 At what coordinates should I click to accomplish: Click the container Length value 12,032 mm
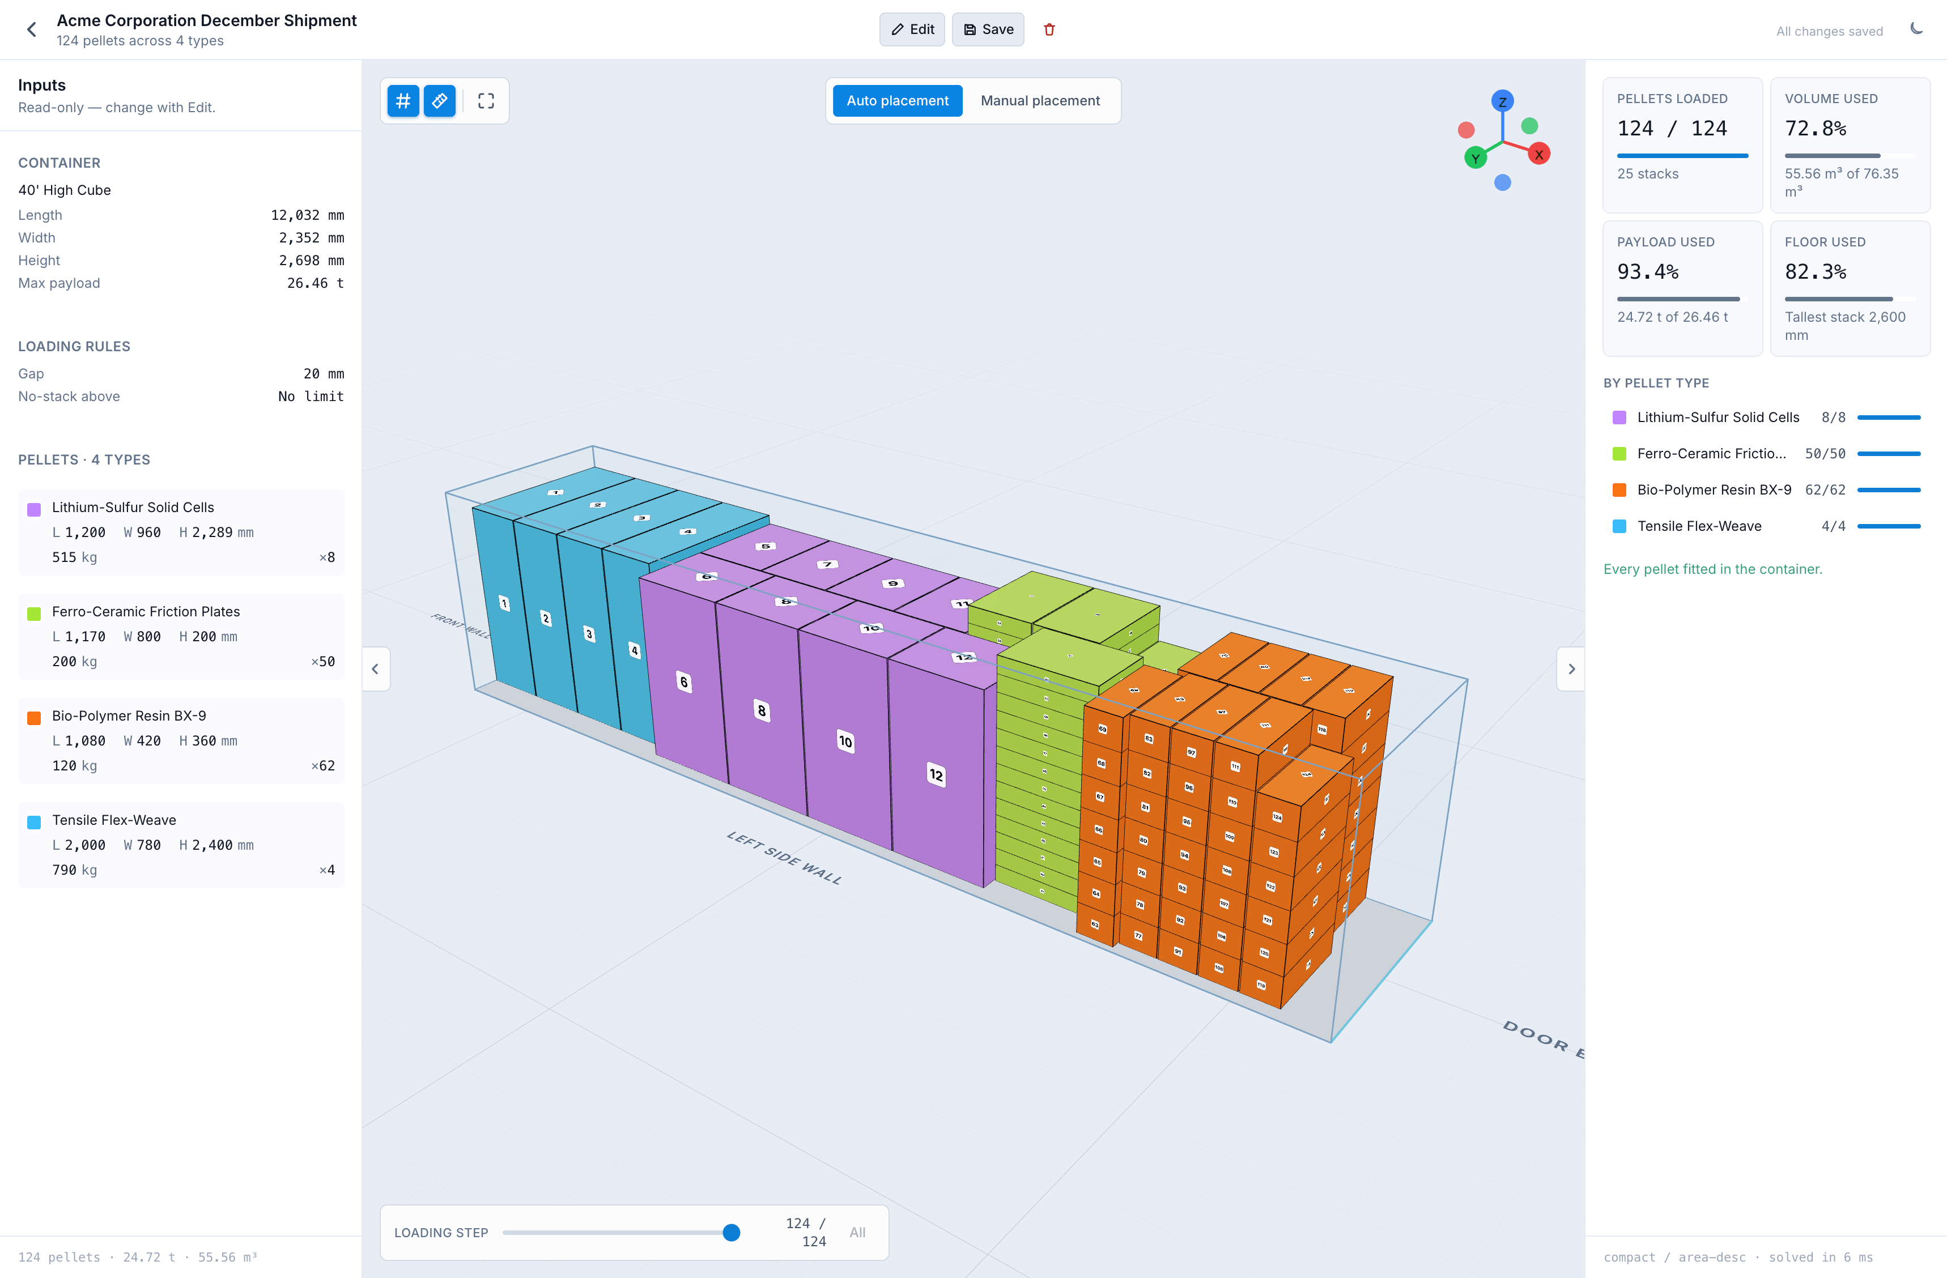point(307,215)
